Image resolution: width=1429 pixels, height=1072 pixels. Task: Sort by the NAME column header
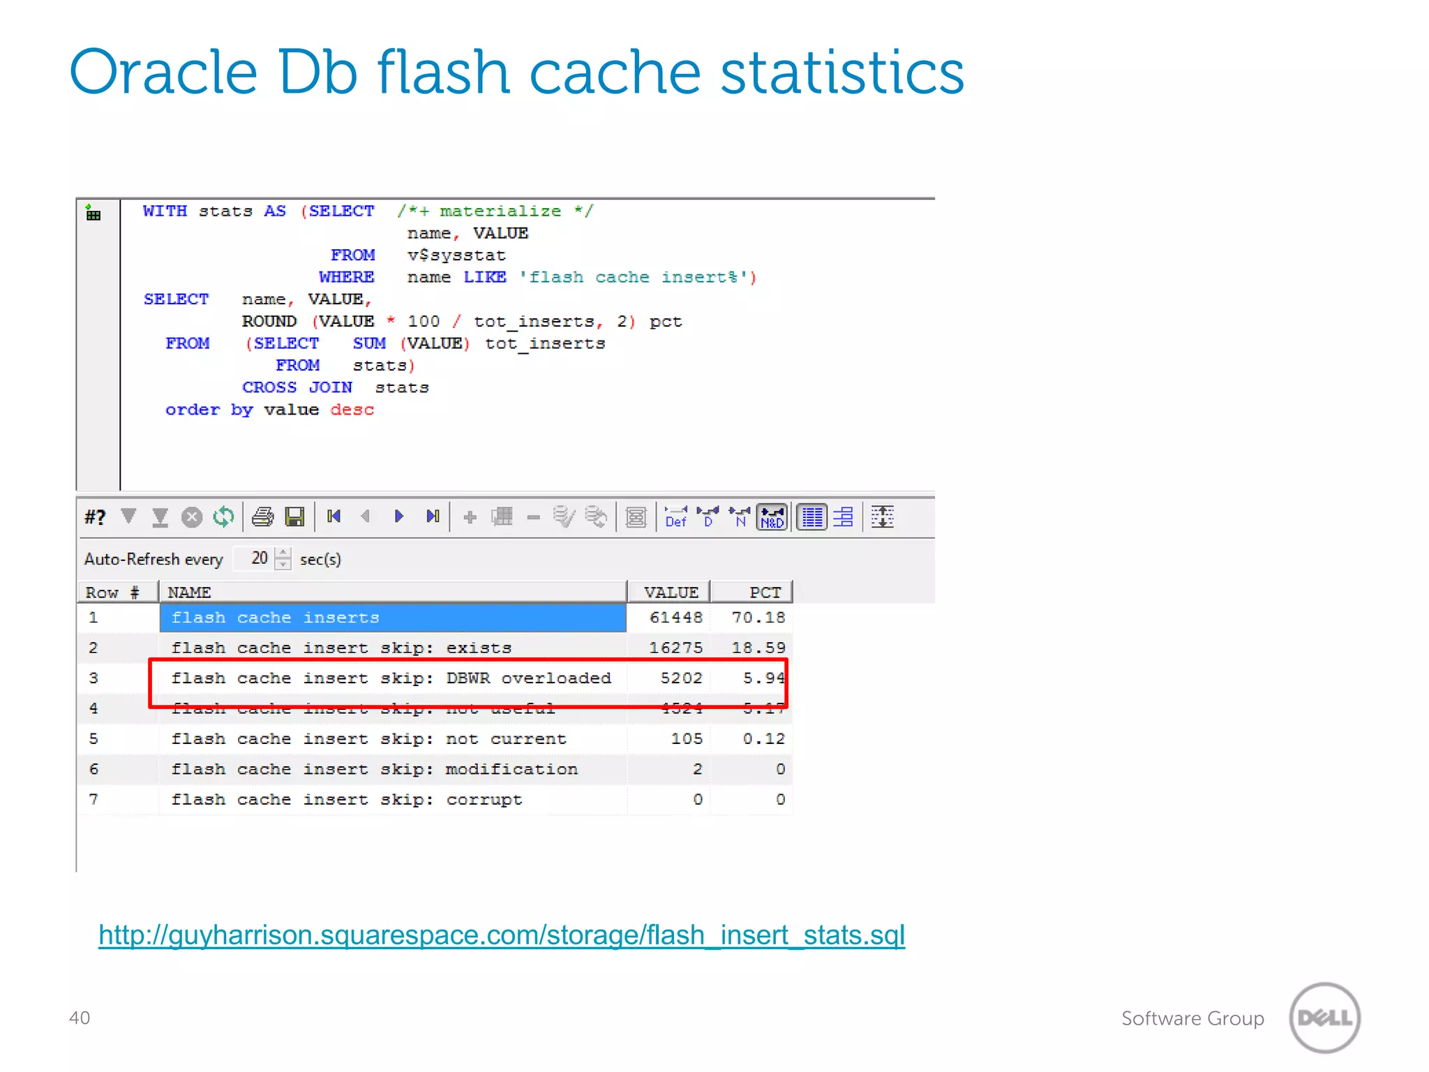tap(393, 593)
